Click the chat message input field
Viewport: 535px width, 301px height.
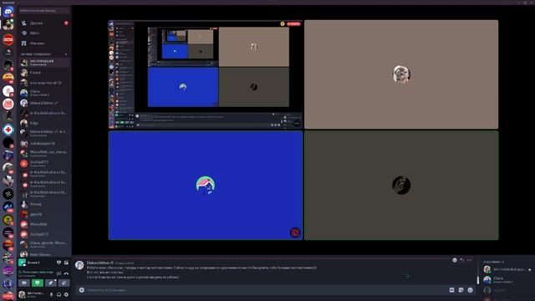(266, 290)
